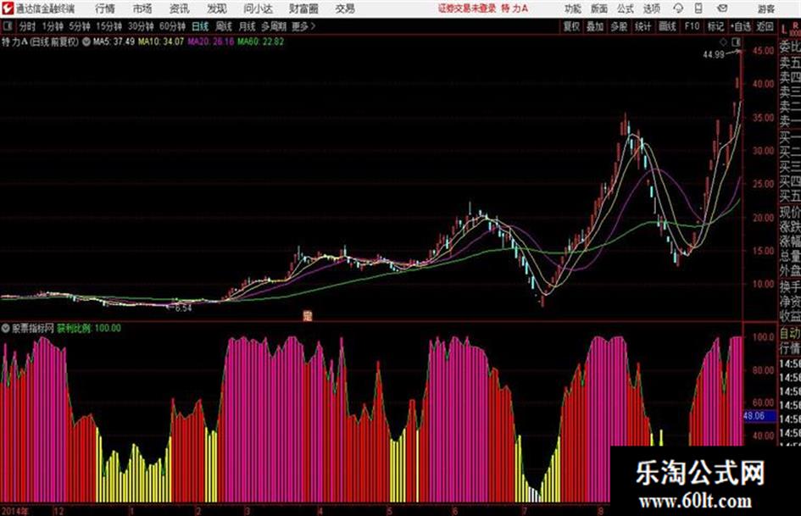Viewport: 801px width, 516px height.
Task: Click the 6.54 low price label
Action: [x=183, y=308]
